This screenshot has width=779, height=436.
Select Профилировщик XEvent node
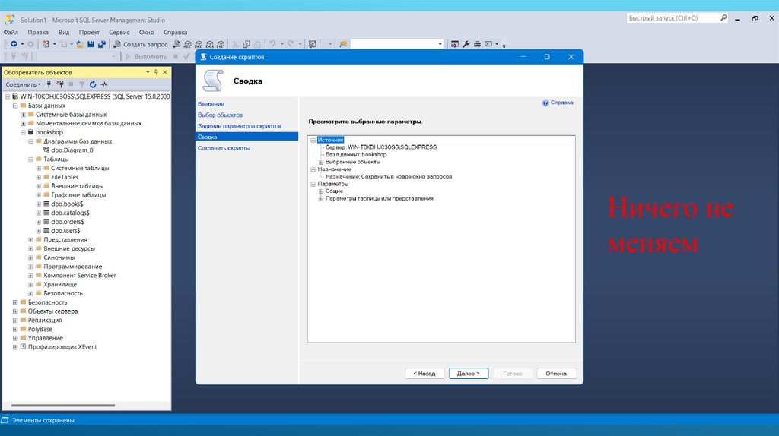(x=62, y=347)
